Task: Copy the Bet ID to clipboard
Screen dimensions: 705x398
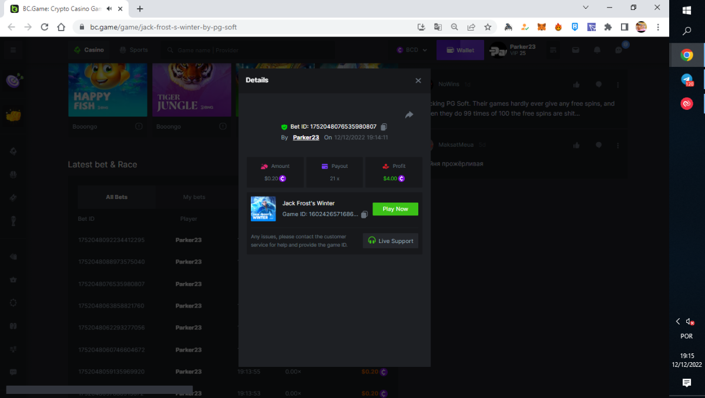Action: (384, 127)
